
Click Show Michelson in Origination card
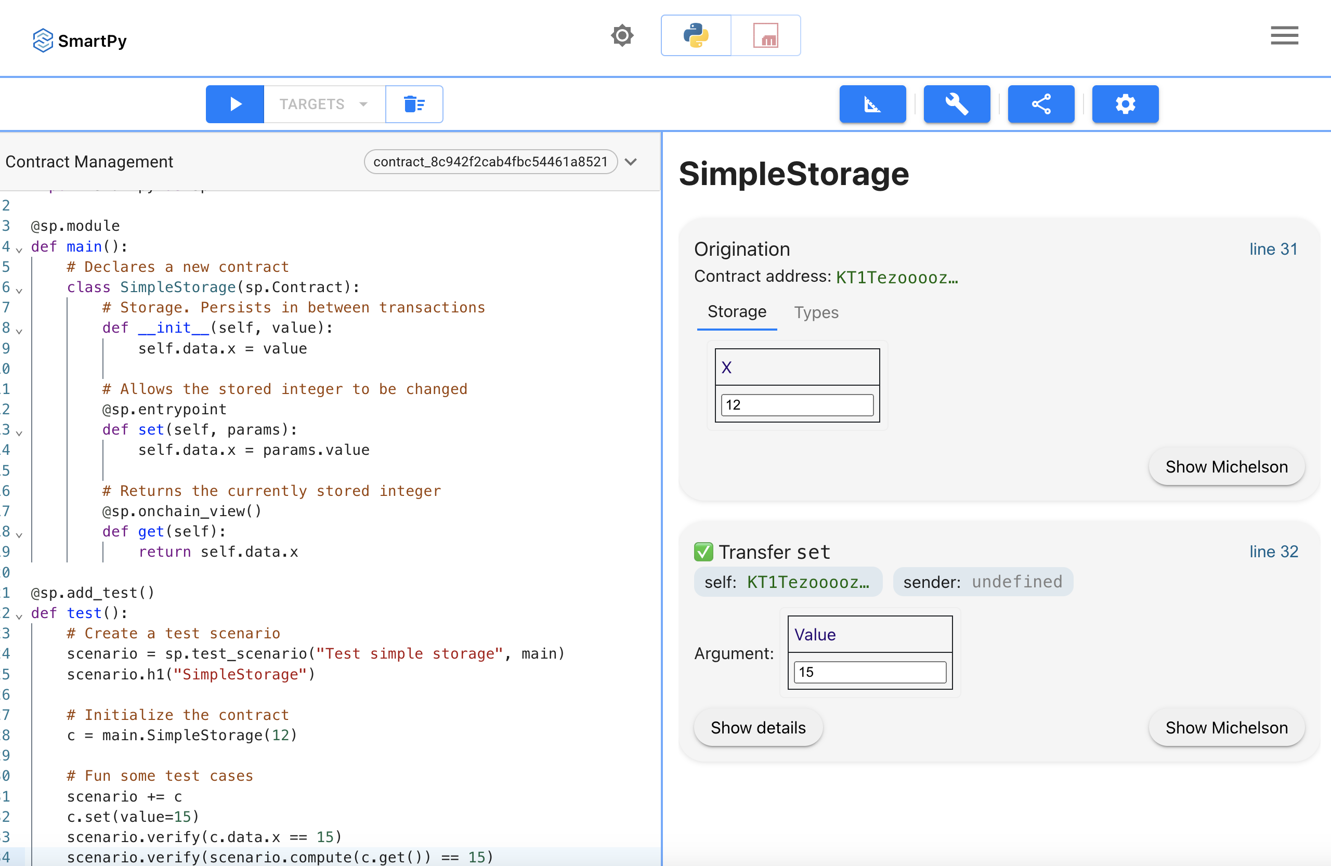[1226, 466]
